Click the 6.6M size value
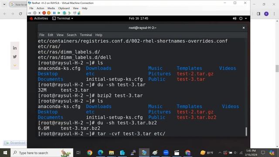This screenshot has width=279, height=157. [44, 128]
